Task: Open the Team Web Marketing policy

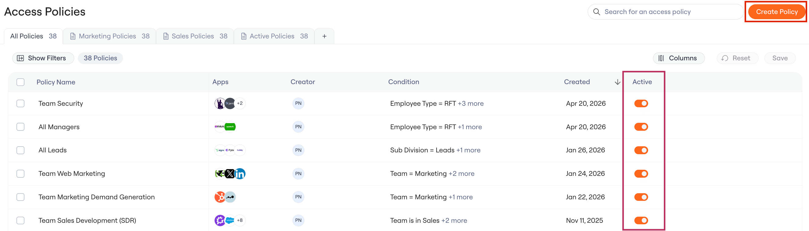Action: (72, 174)
